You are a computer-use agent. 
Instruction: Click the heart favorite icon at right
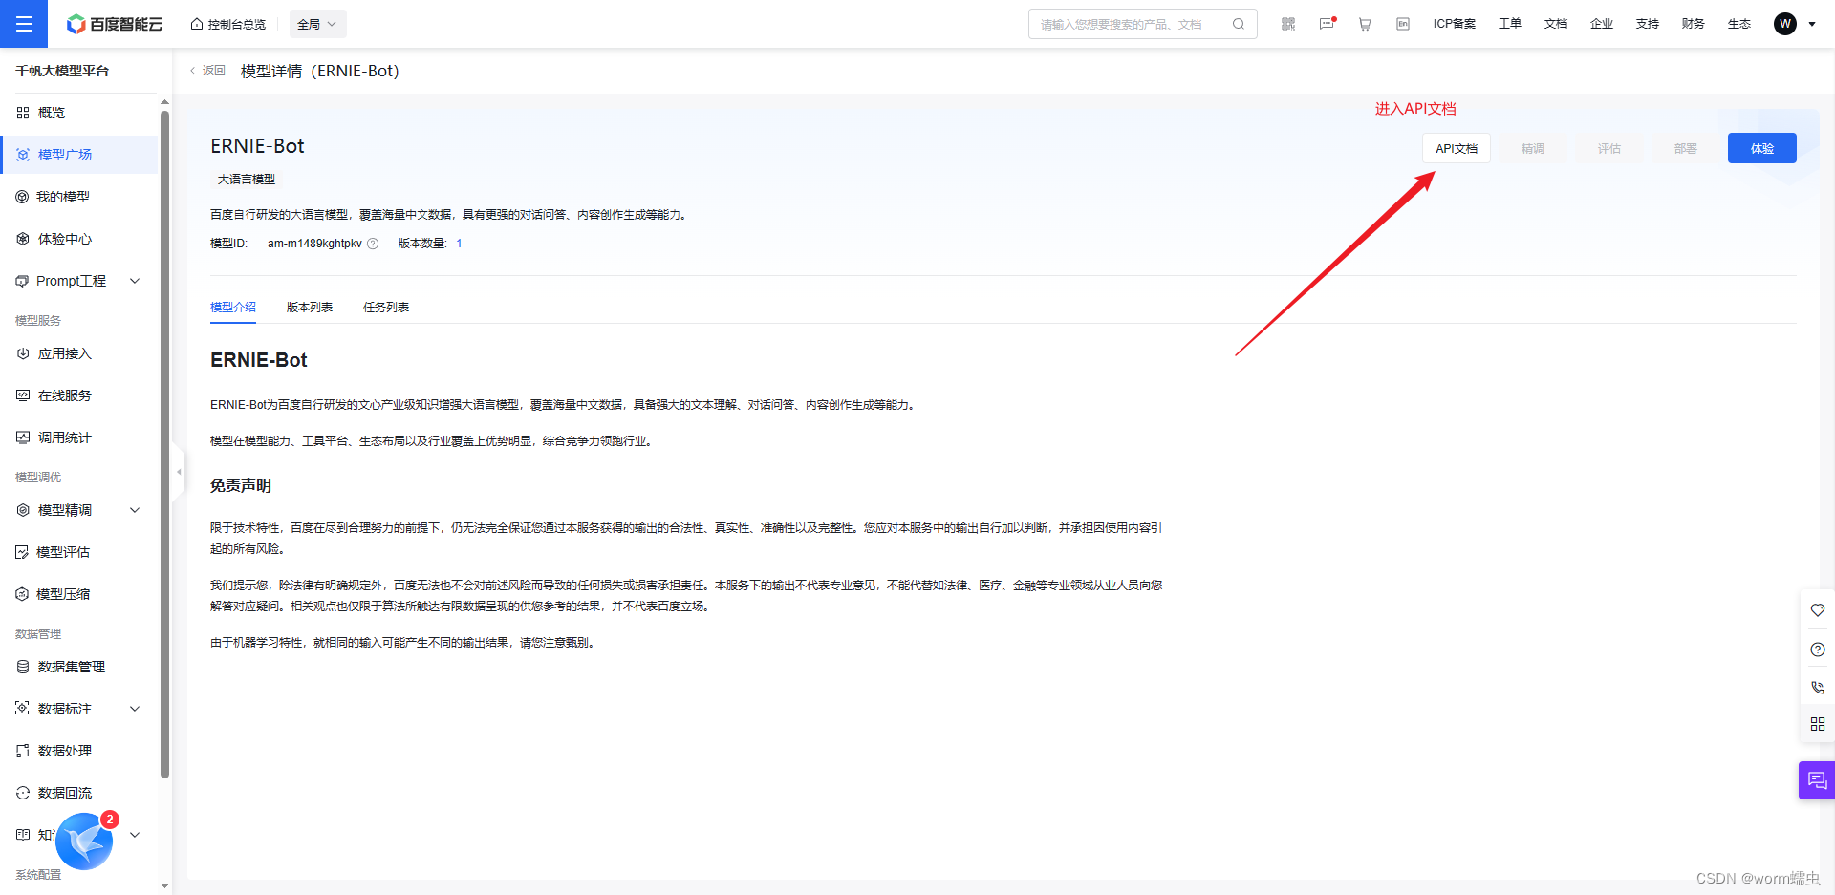1818,610
